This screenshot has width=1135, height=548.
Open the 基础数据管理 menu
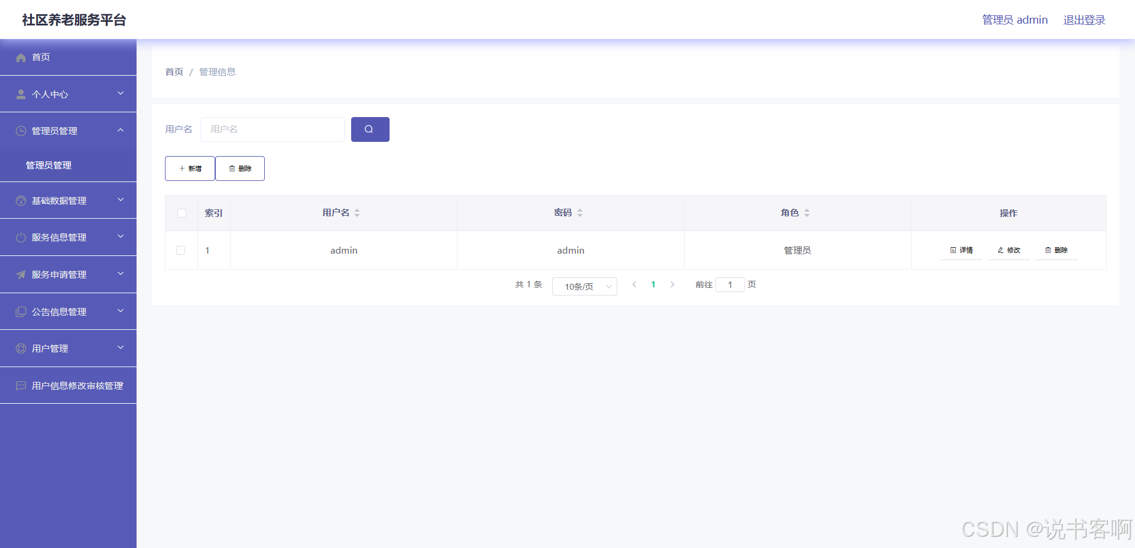[68, 200]
